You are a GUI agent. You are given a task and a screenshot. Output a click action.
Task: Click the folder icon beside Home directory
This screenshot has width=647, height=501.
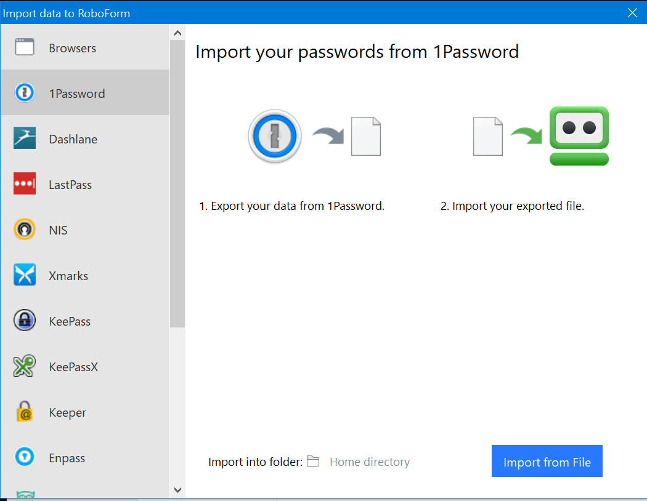(x=313, y=461)
